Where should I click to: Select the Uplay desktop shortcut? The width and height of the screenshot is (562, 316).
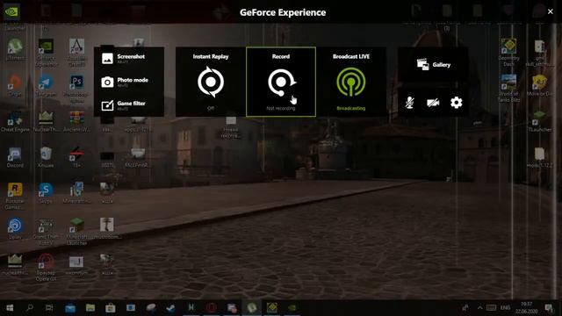click(x=15, y=228)
